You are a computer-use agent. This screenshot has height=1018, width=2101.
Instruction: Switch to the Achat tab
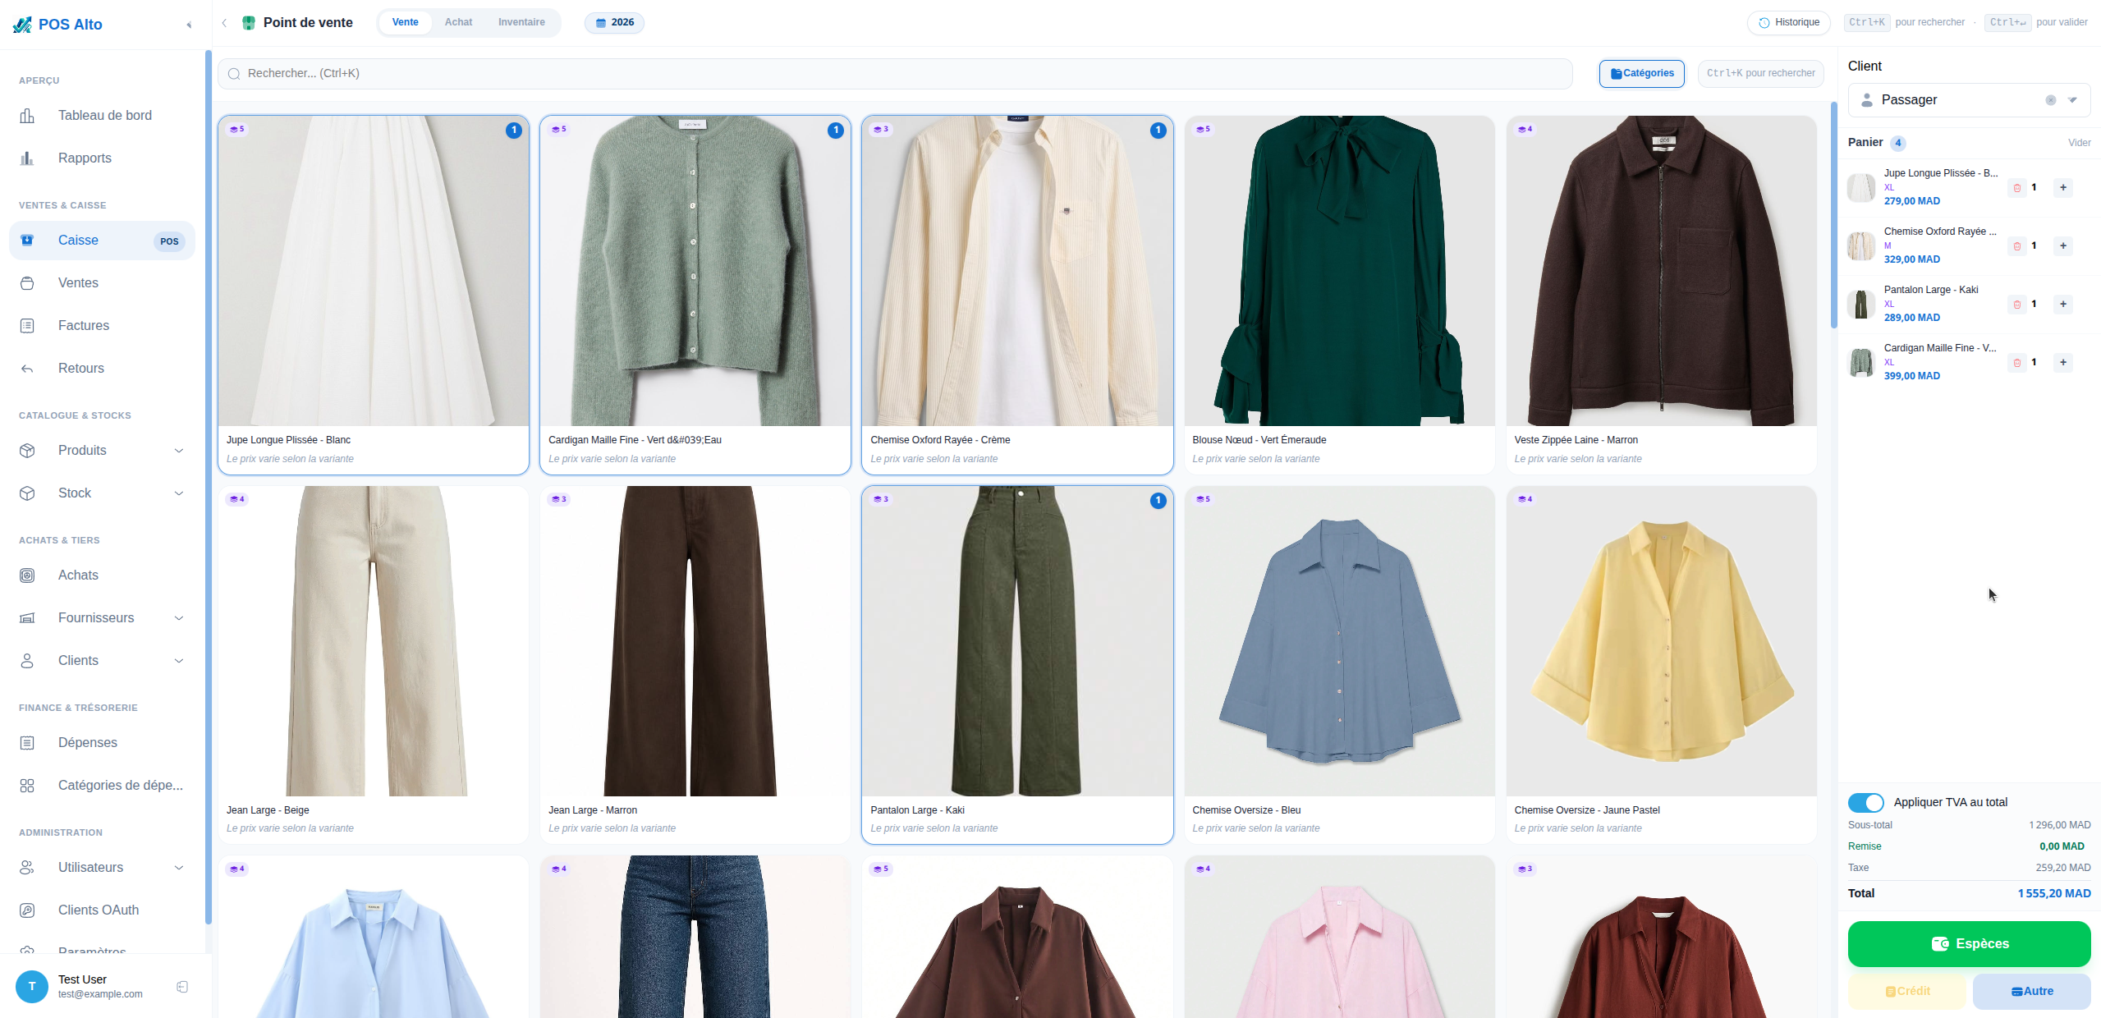click(458, 23)
